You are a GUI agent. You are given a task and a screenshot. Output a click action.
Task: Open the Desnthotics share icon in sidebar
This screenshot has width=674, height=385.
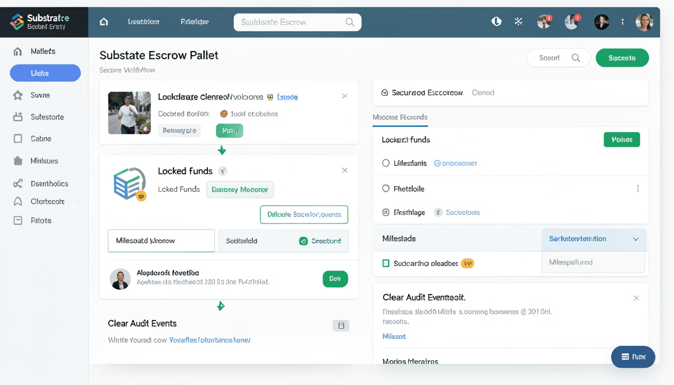coord(18,183)
